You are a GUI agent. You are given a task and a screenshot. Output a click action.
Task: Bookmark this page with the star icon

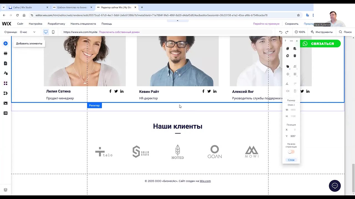pyautogui.click(x=298, y=15)
